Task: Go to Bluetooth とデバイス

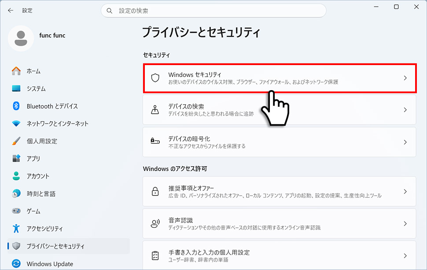Action: (x=68, y=106)
